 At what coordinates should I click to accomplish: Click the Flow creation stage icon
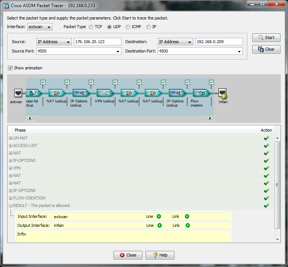(201, 93)
